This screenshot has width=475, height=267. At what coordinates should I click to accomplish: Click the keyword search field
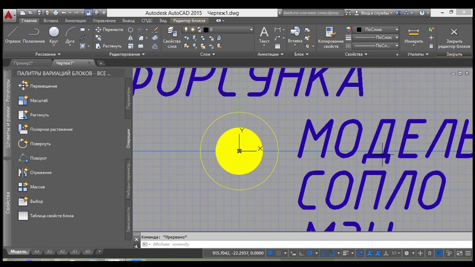tap(312, 13)
